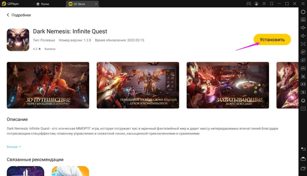Click the Dark Nemesis app icon
307x176 pixels.
18,40
